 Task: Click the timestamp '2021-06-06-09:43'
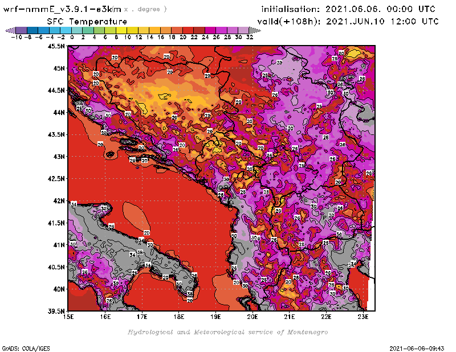point(417,349)
